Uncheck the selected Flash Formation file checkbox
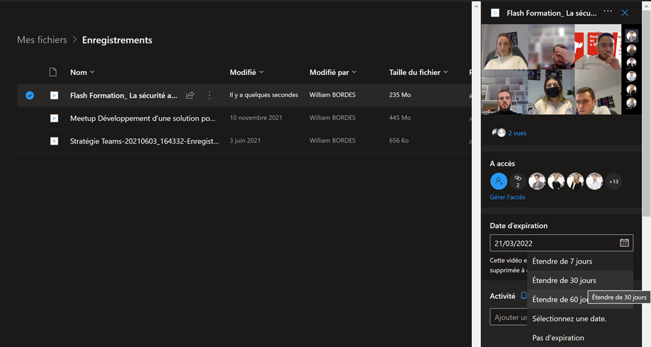This screenshot has height=347, width=651. [x=30, y=96]
